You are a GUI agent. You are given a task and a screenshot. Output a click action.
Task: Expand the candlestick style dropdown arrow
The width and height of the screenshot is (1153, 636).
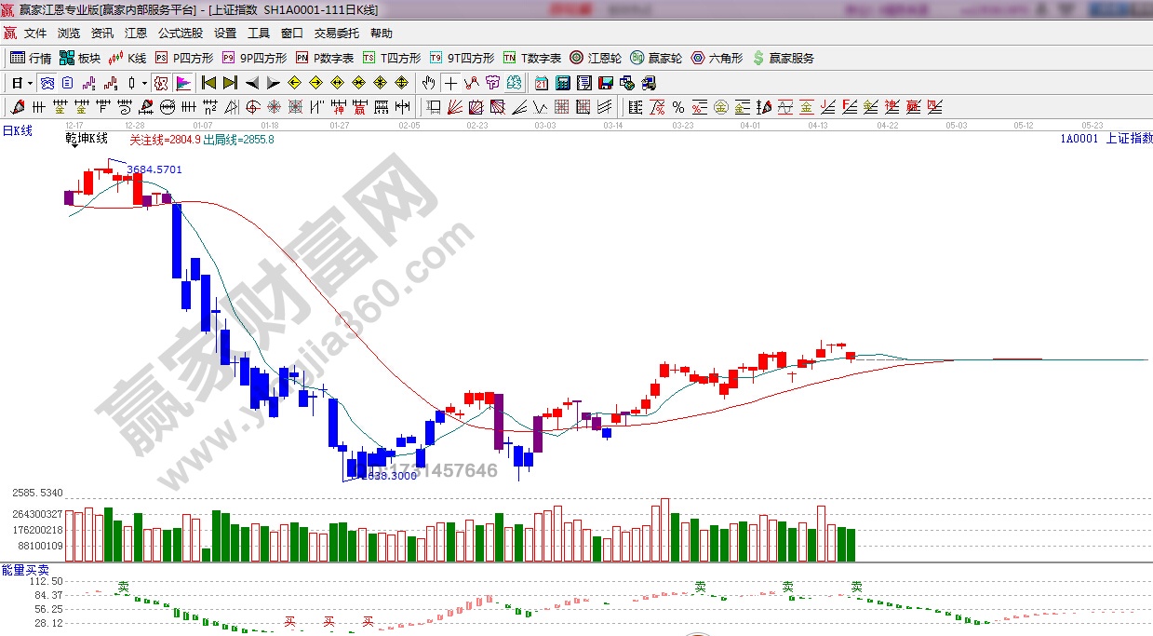coord(144,83)
